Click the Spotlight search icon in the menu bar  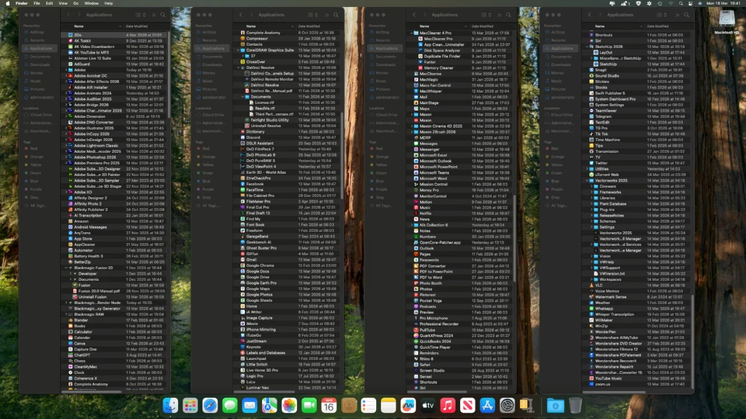pos(681,3)
